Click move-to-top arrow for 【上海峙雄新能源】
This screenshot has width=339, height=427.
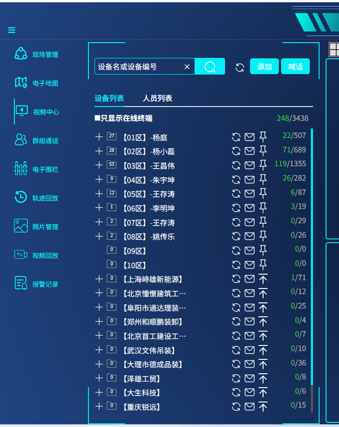click(x=263, y=279)
